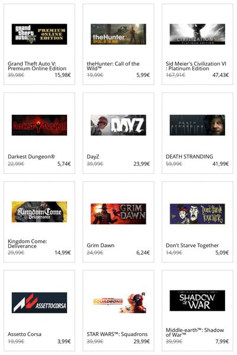
Task: Open the Kingdom Come Deliverance banner
Action: click(x=39, y=212)
